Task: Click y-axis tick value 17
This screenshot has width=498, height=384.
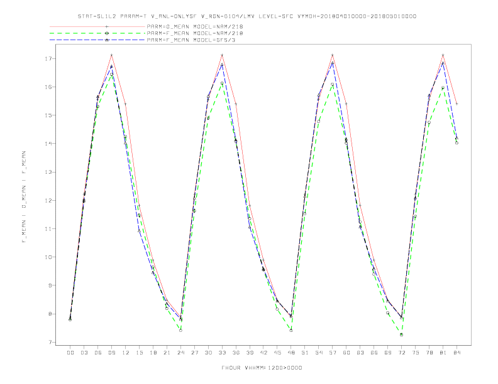Action: [48, 58]
